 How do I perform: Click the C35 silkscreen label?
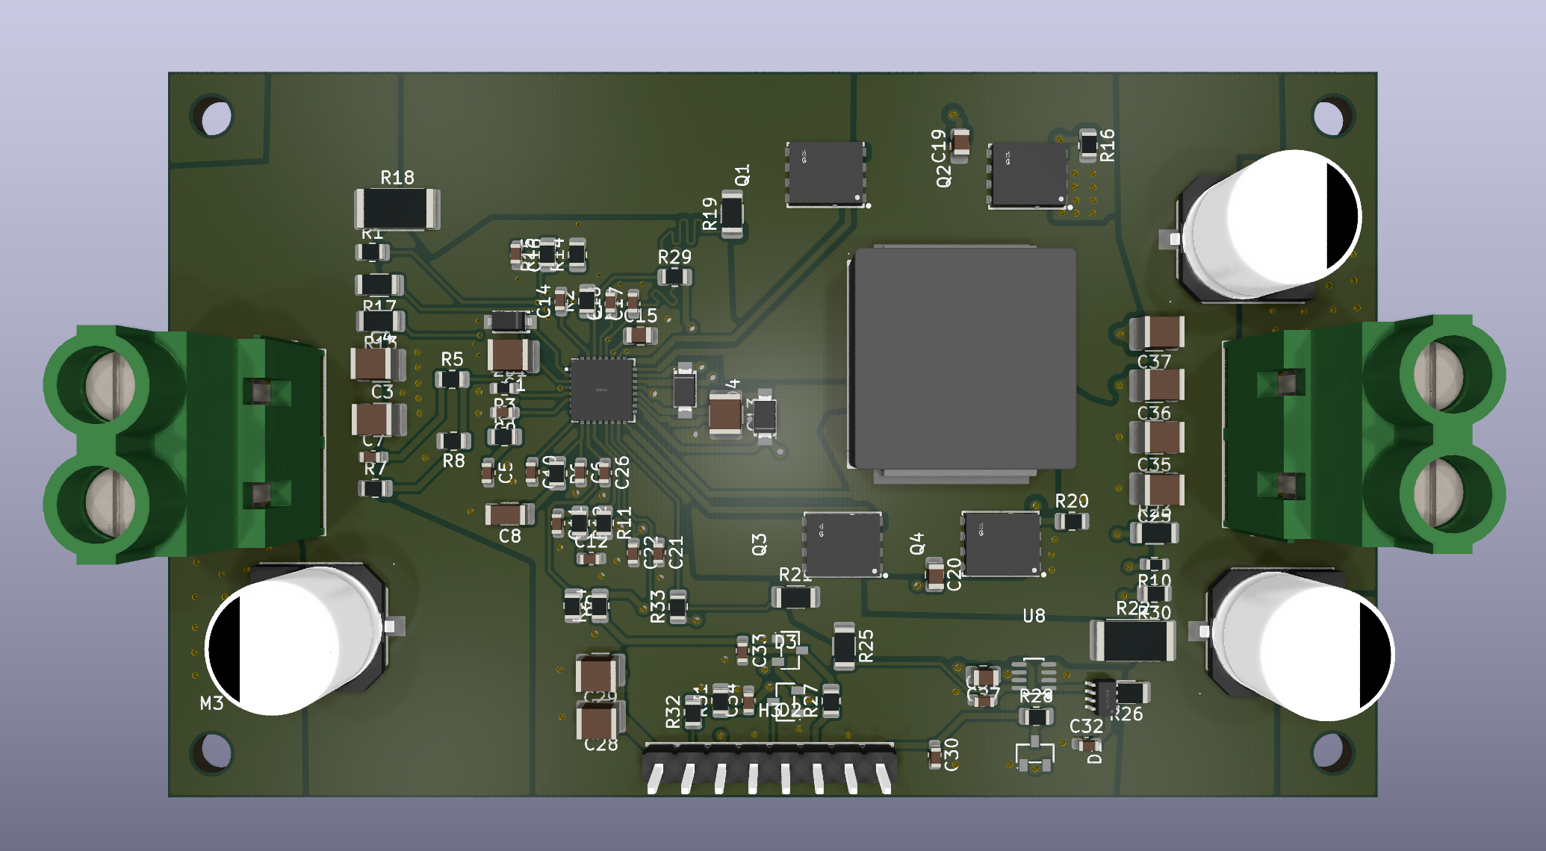pyautogui.click(x=1154, y=464)
